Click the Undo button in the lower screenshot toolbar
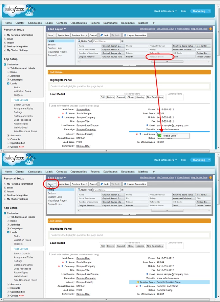Image resolution: width=220 pixels, height=302 pixels. 105,184
